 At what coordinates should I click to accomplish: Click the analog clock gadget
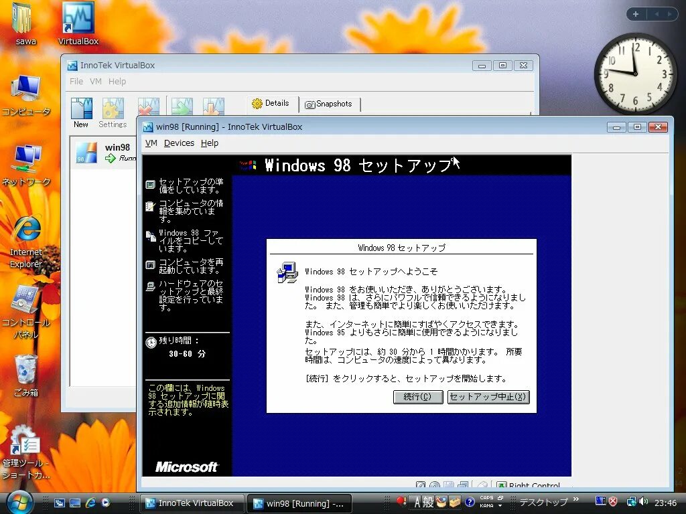coord(635,74)
